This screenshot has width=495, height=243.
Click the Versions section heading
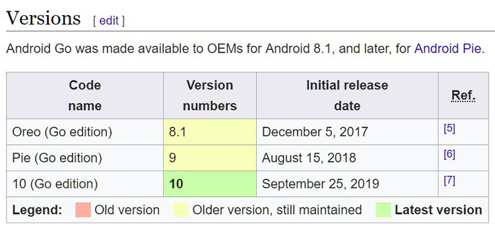click(x=44, y=18)
